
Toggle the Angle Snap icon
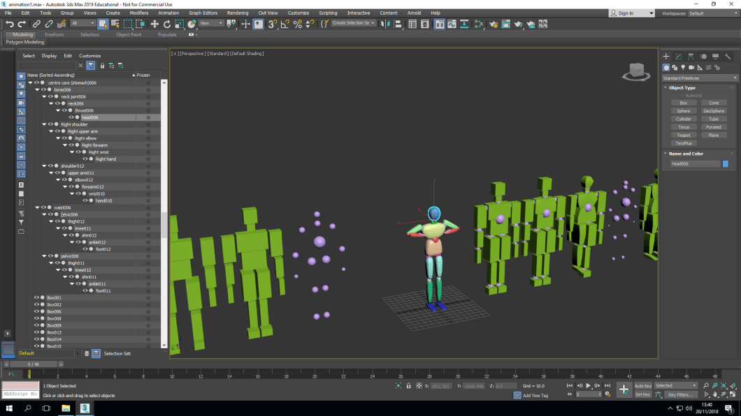(x=285, y=24)
